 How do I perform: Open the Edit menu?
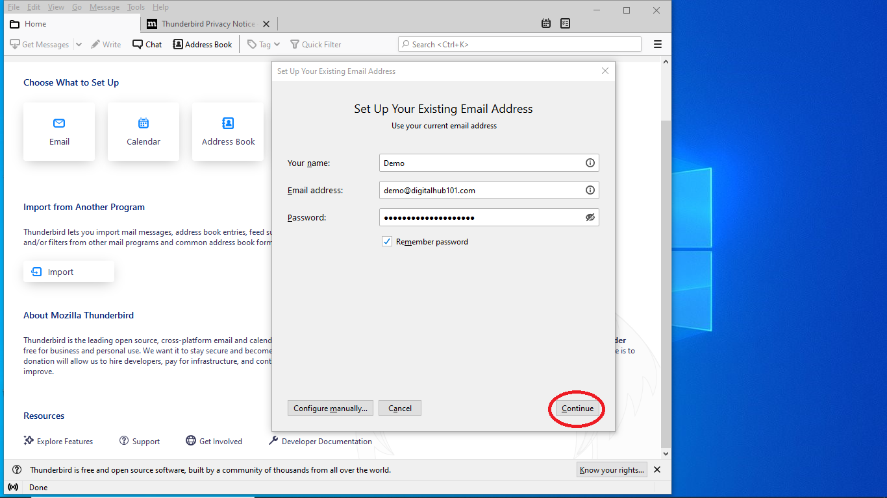(x=34, y=7)
